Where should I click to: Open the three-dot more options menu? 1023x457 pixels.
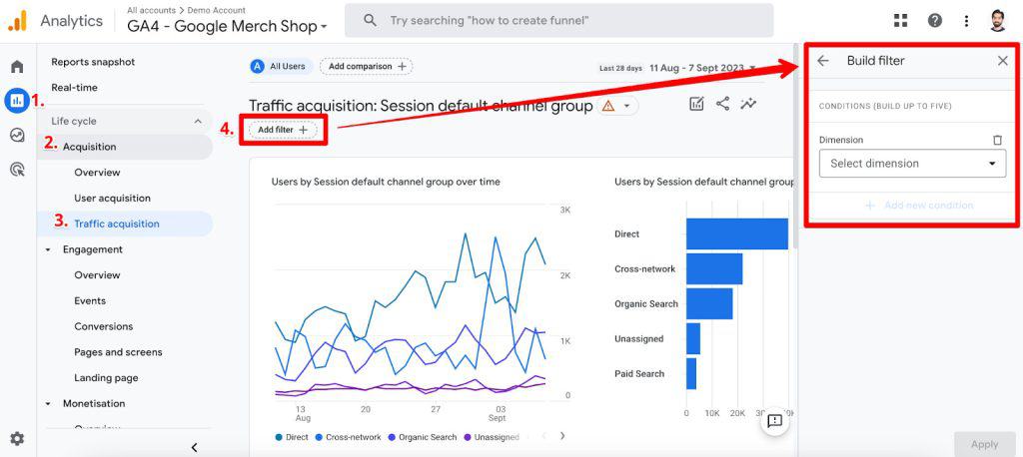(966, 21)
